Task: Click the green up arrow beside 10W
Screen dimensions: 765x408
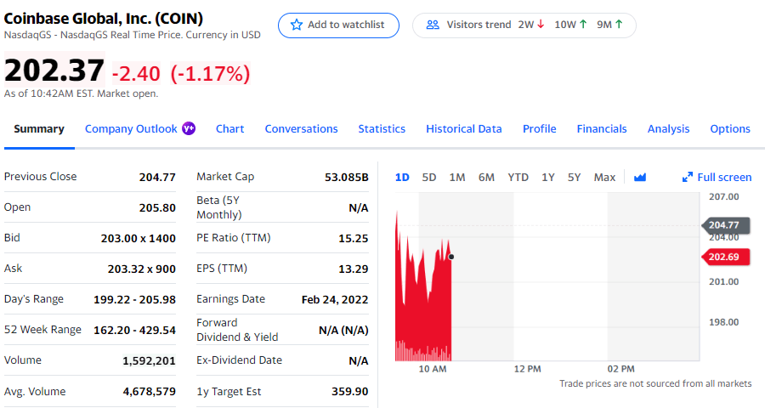Action: click(583, 25)
